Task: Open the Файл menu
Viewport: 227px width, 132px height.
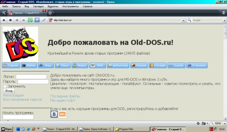Action: point(5,7)
